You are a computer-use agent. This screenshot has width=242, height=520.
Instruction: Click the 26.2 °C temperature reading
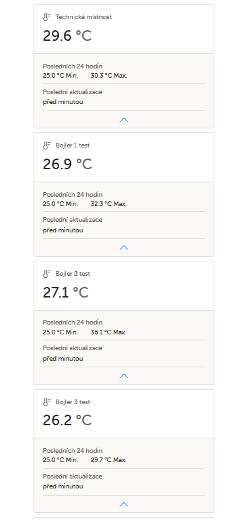67,421
